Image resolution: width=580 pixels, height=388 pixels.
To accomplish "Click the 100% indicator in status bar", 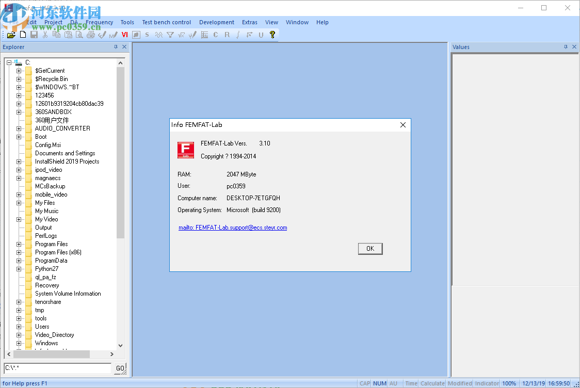I will click(509, 383).
